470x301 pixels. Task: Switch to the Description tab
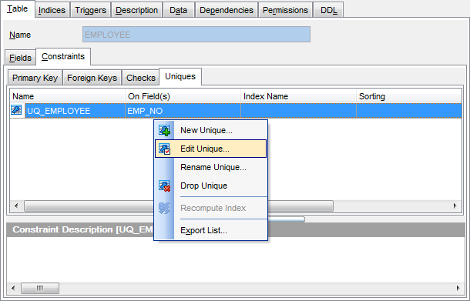(136, 10)
